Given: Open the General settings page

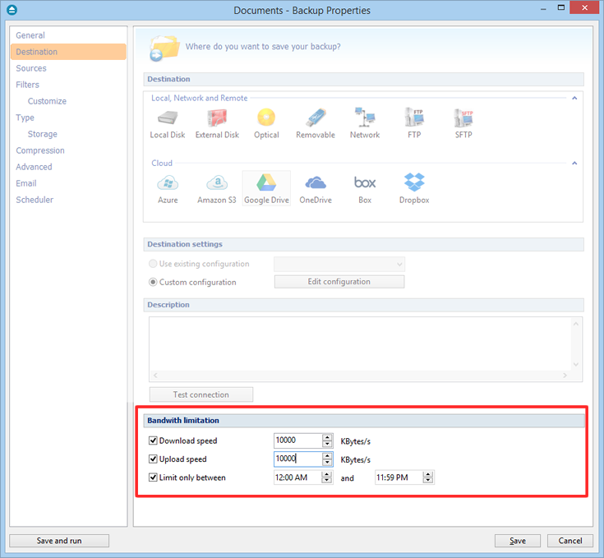Looking at the screenshot, I should pos(68,35).
